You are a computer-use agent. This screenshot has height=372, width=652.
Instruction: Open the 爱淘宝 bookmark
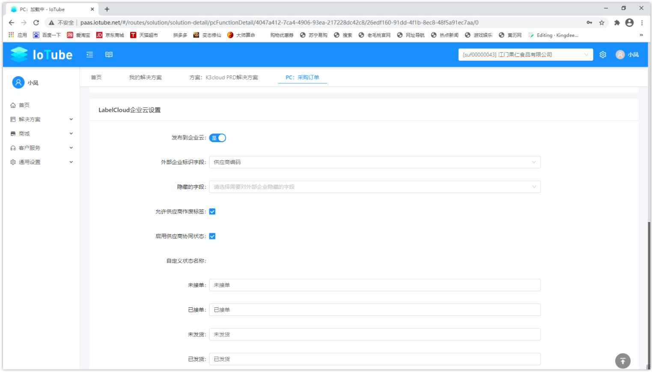[x=78, y=35]
